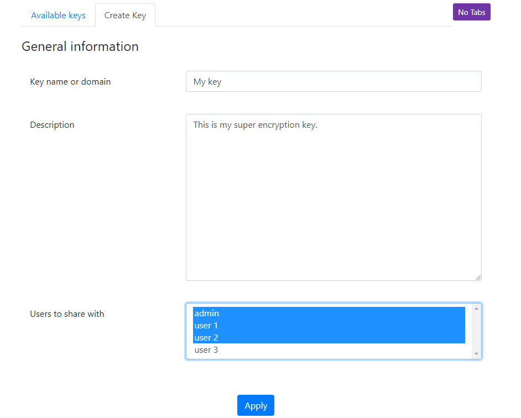Switch to the Available keys tab
The height and width of the screenshot is (418, 521).
tap(58, 15)
